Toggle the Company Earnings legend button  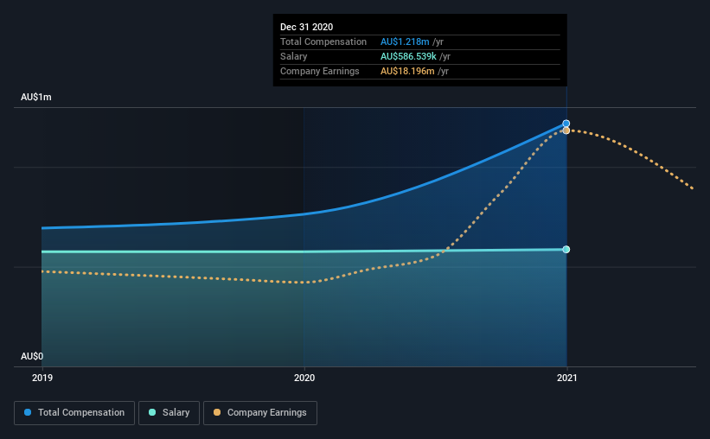coord(260,413)
